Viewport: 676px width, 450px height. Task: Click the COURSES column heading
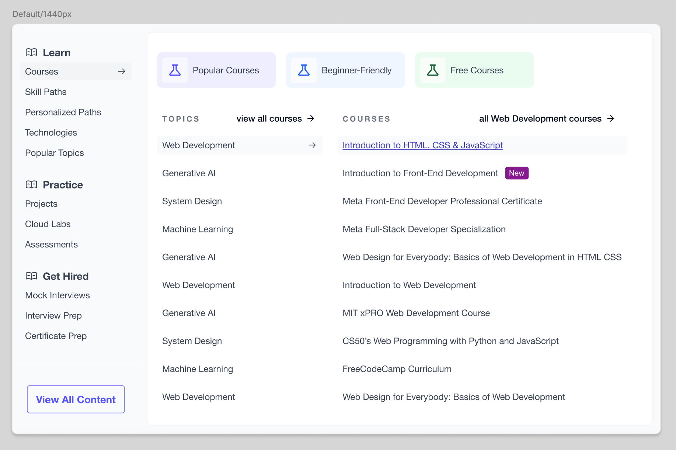(x=366, y=119)
